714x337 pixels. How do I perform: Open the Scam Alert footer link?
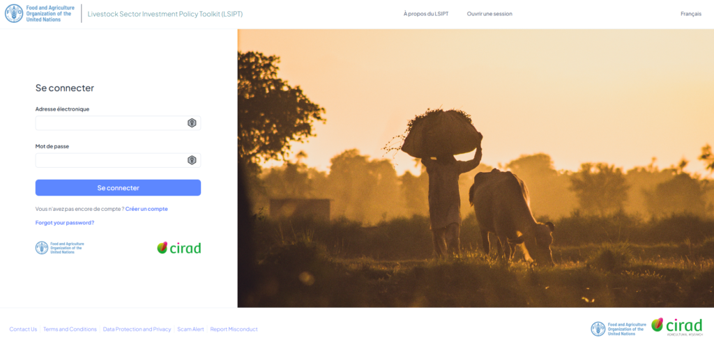(191, 329)
